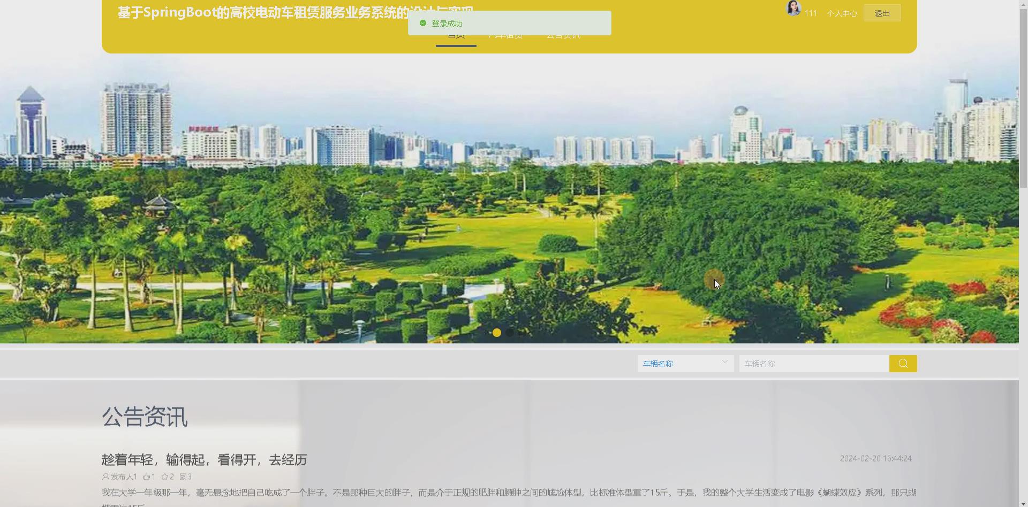Click the search magnifier icon
1028x507 pixels.
click(903, 363)
